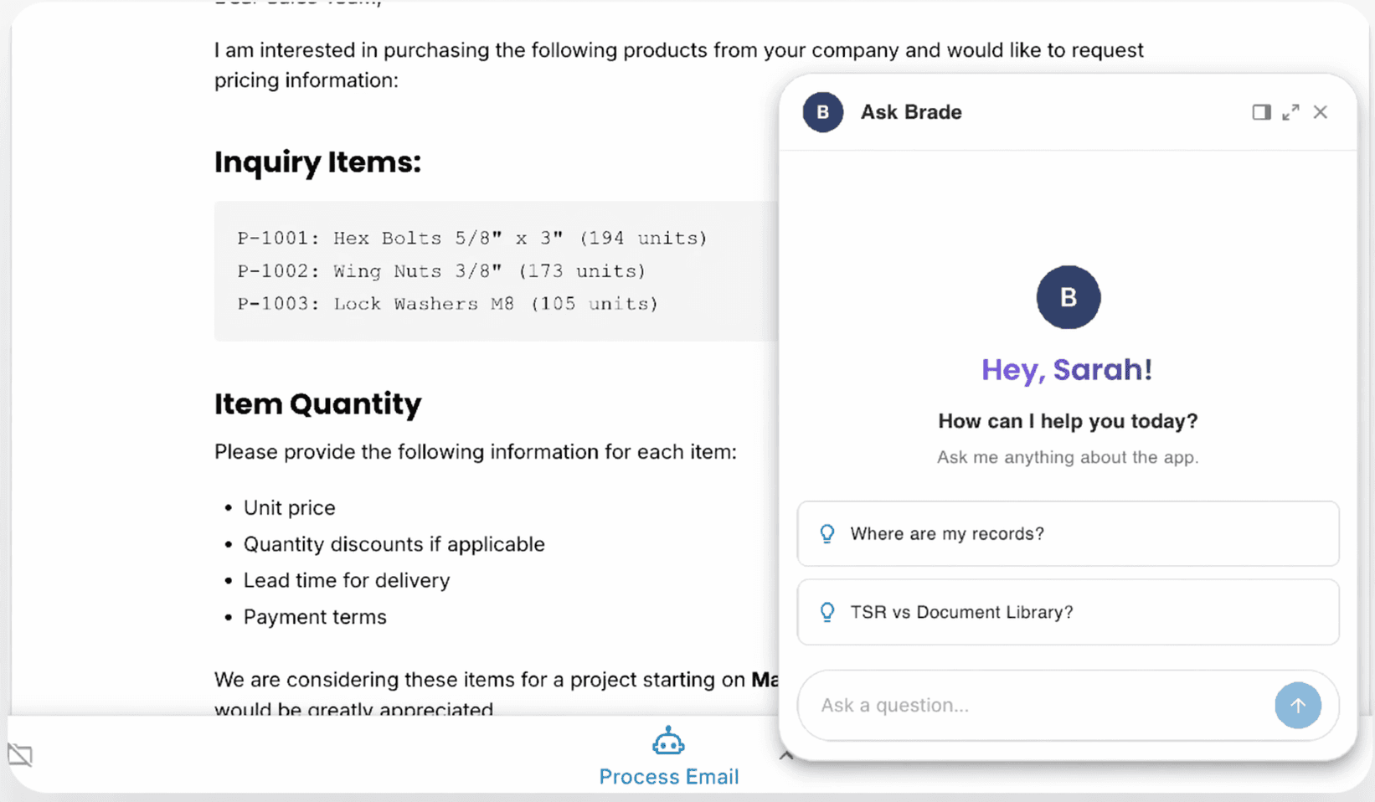Expand Ask Brade chat to fullscreen
Screen dimensions: 1375x802
tap(1290, 112)
